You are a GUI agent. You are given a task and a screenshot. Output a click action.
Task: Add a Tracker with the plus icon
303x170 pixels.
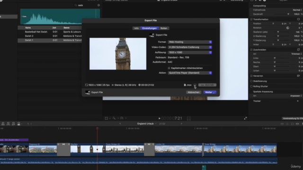[298, 101]
